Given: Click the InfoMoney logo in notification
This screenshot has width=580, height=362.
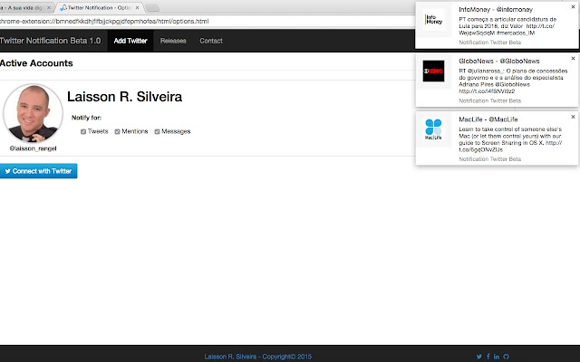Looking at the screenshot, I should 433,20.
